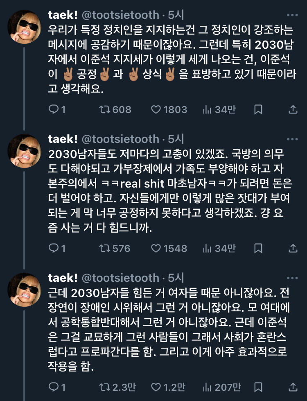Like the tweet with 1.2만 likes
Viewport: 307px width, 401px height.
pos(156,387)
